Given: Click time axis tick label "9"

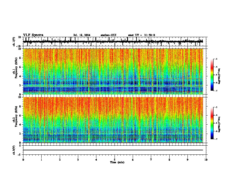Looking at the screenshot, I should click(187, 160).
